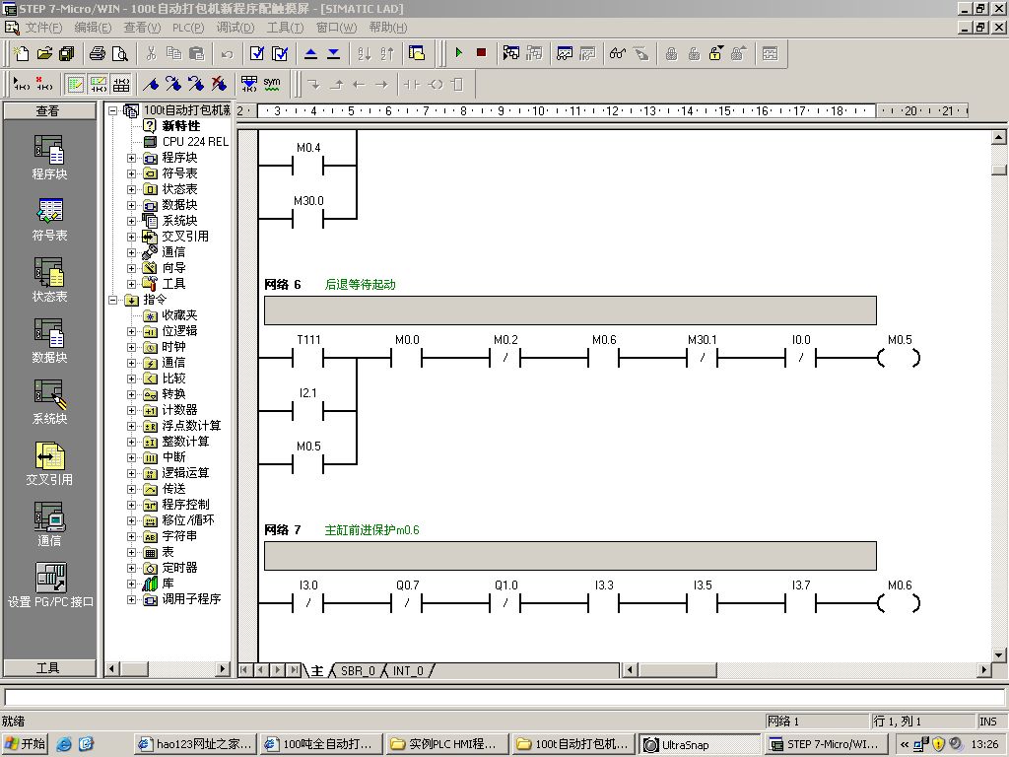1009x757 pixels.
Task: Expand the 定时器 instruction folder
Action: pyautogui.click(x=132, y=568)
